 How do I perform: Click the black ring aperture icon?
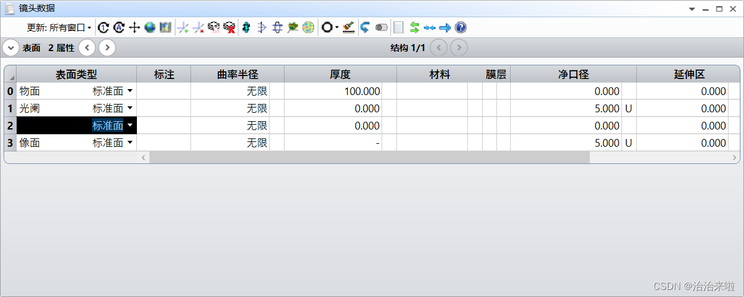pos(327,27)
